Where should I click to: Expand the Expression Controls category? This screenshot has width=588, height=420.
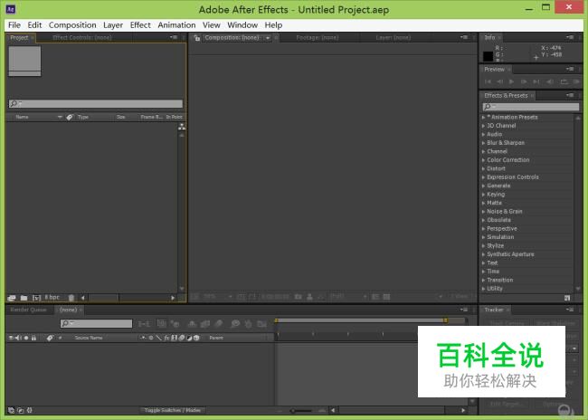coord(483,177)
